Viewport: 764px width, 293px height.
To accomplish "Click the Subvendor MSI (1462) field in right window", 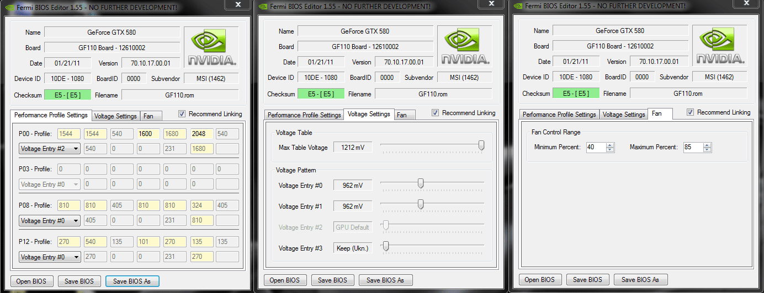I will 719,77.
